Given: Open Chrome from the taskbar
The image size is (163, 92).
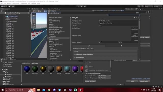Looking at the screenshot, I should [x=49, y=90].
